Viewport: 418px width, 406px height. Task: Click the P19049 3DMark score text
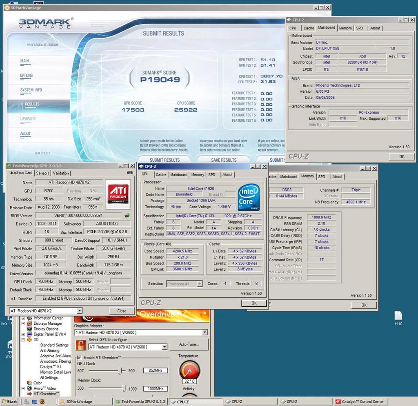pyautogui.click(x=160, y=80)
